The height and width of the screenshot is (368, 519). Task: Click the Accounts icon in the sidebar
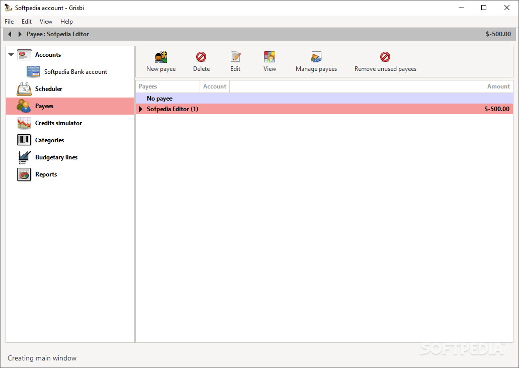[x=24, y=55]
